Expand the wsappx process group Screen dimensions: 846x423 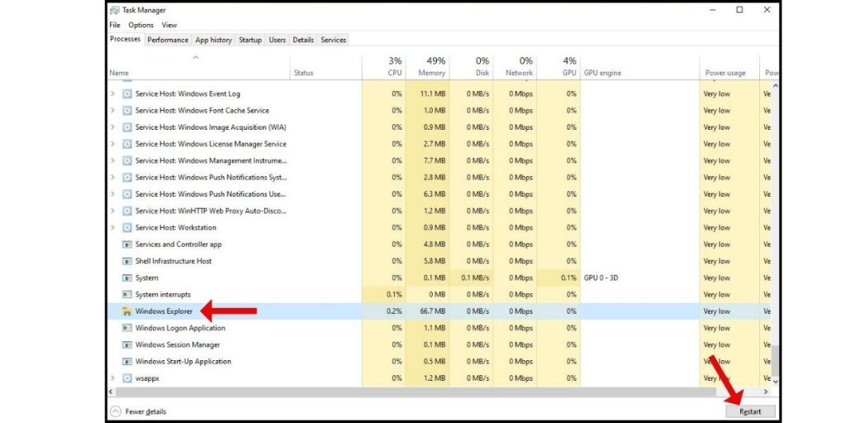click(x=112, y=378)
